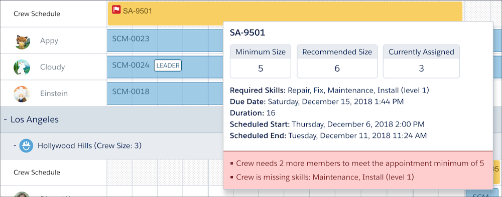This screenshot has height=197, width=502.
Task: Select the Hollywood Hills Crew Schedule row label
Action: (37, 172)
